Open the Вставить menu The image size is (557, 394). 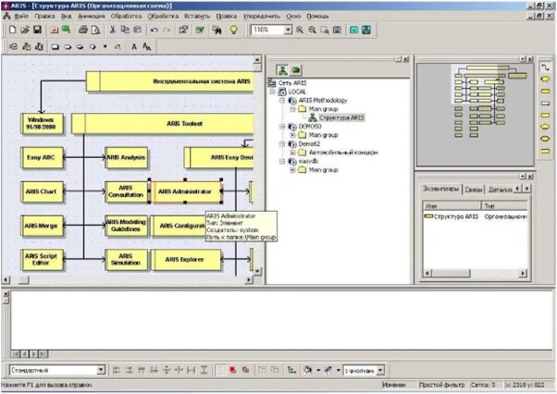click(x=197, y=17)
